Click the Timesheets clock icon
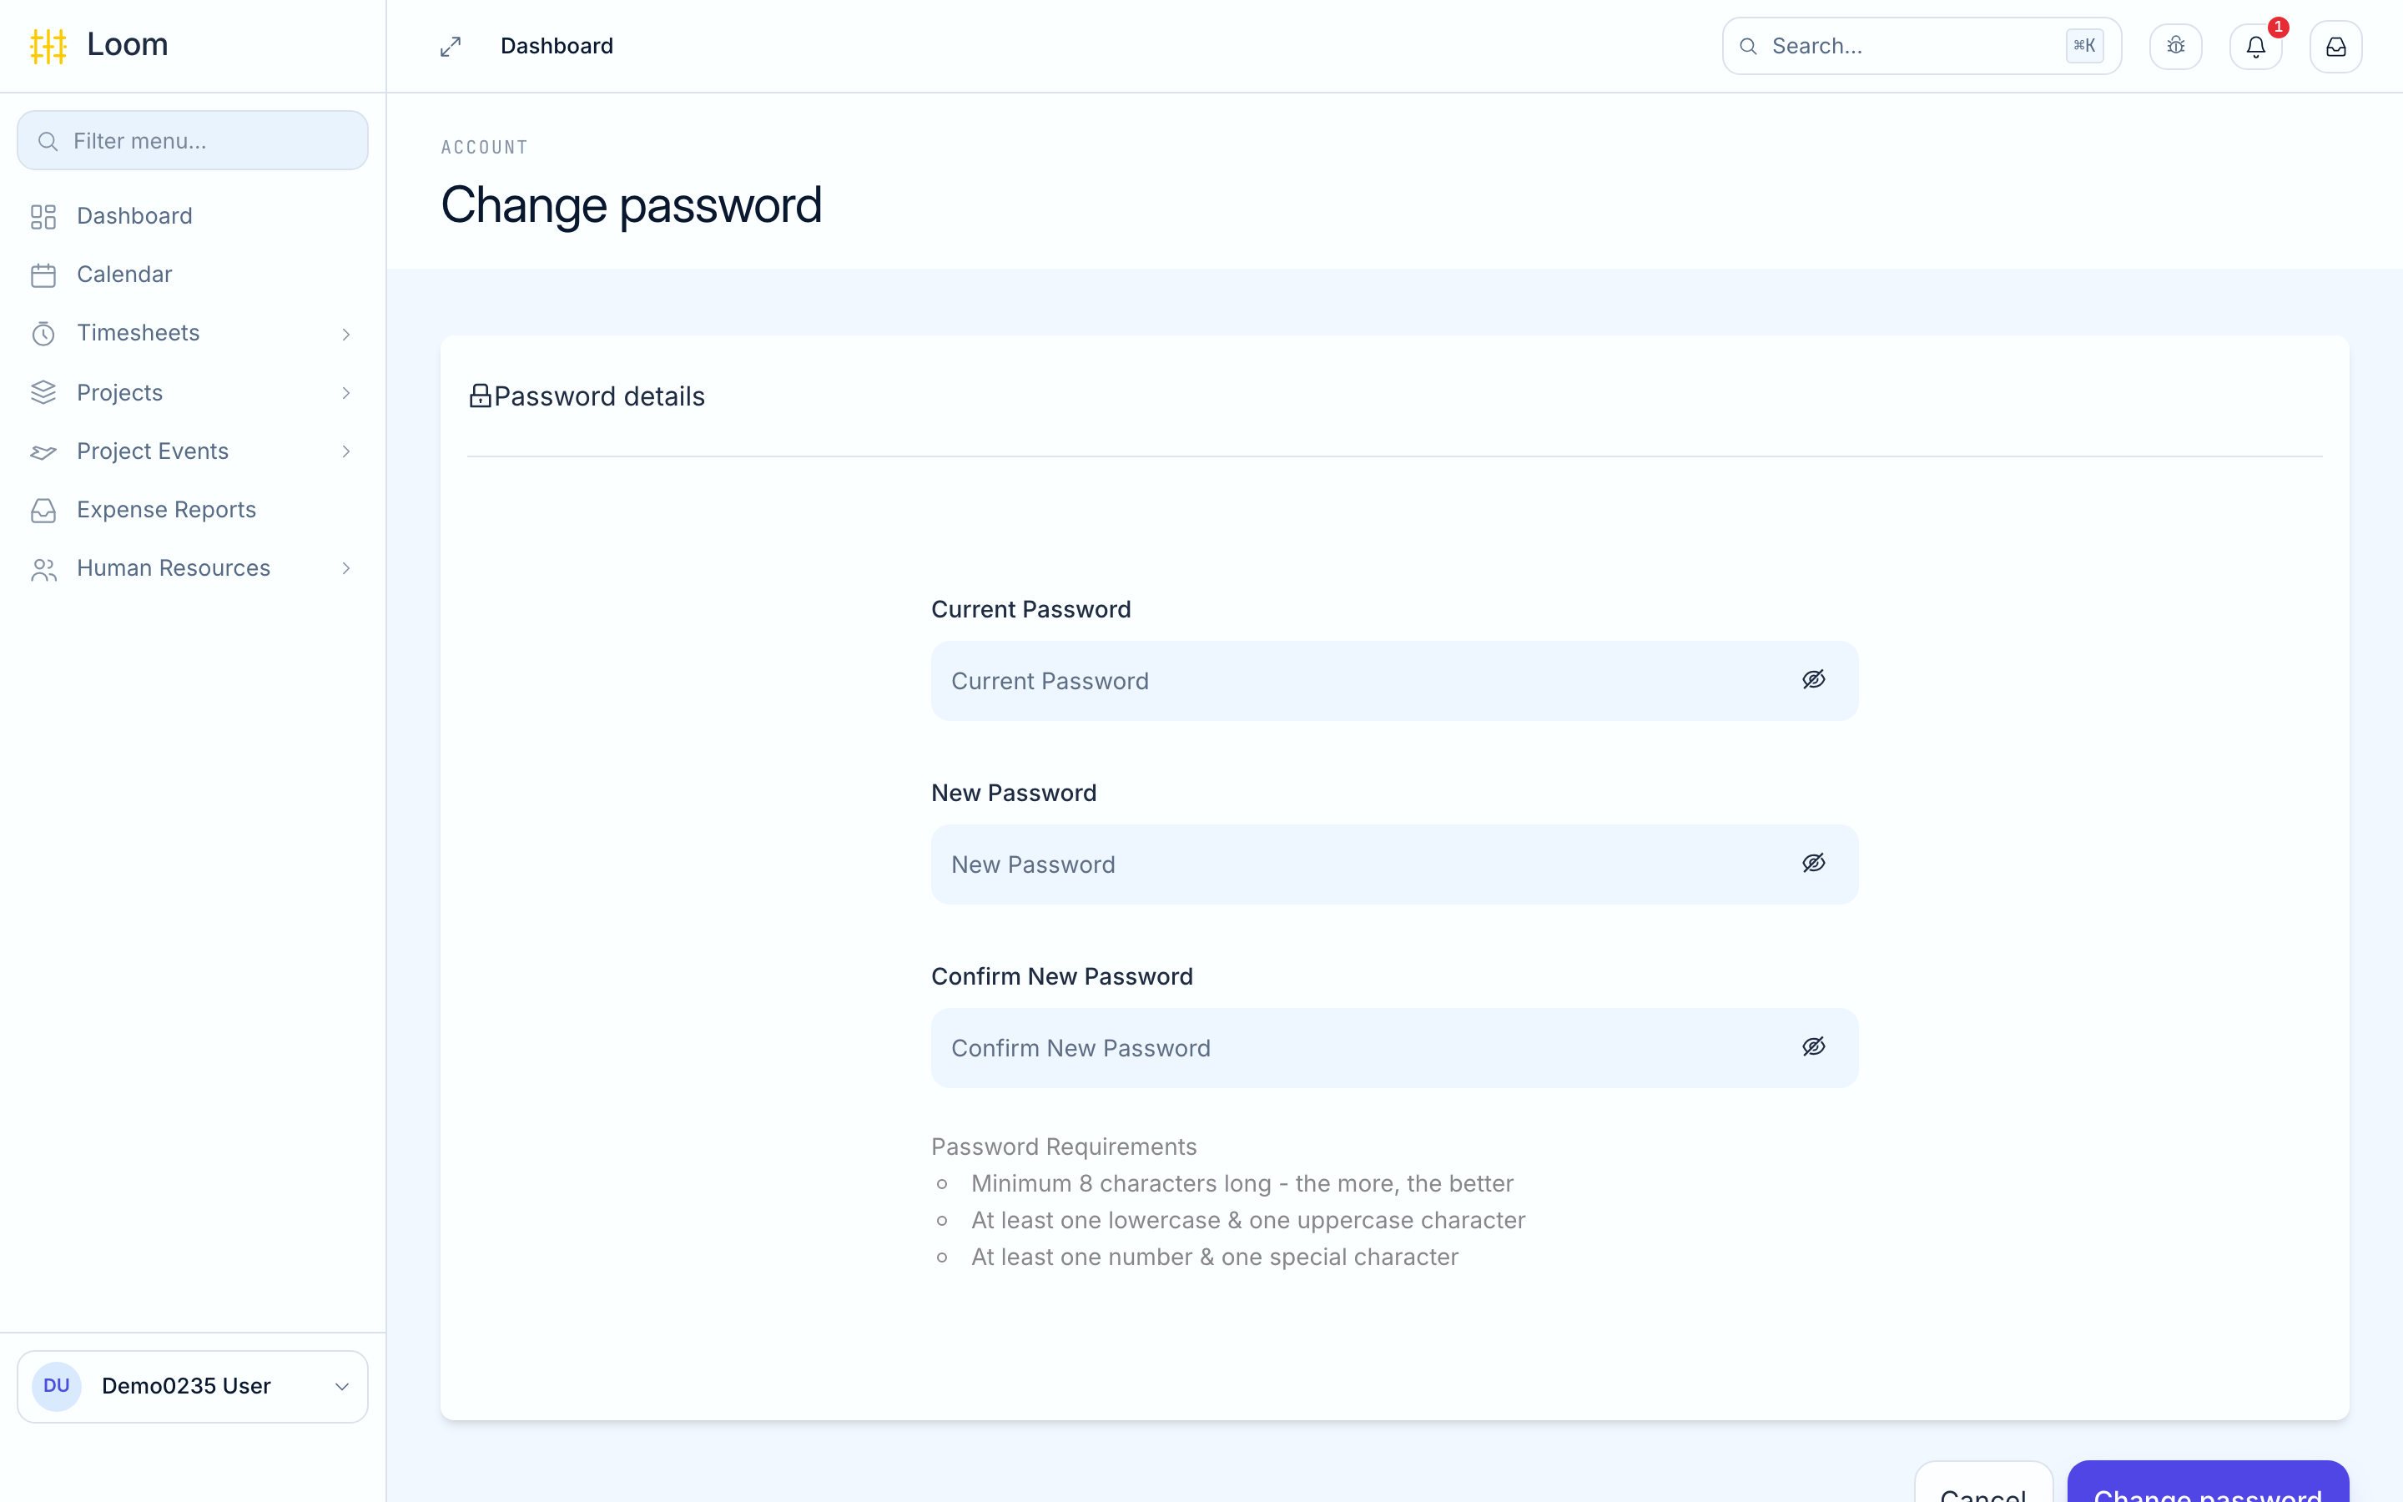Screen dimensions: 2403x1502 coord(43,334)
